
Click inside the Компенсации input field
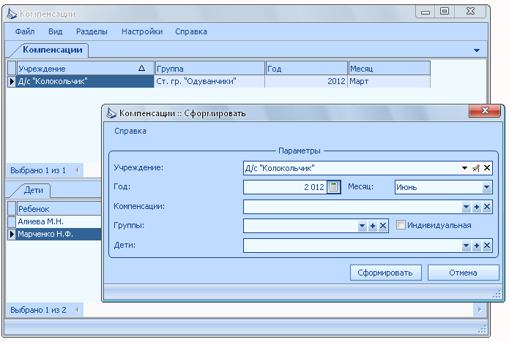(352, 207)
